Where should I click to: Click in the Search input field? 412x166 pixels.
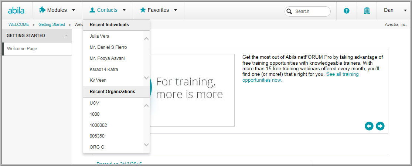[x=307, y=11]
